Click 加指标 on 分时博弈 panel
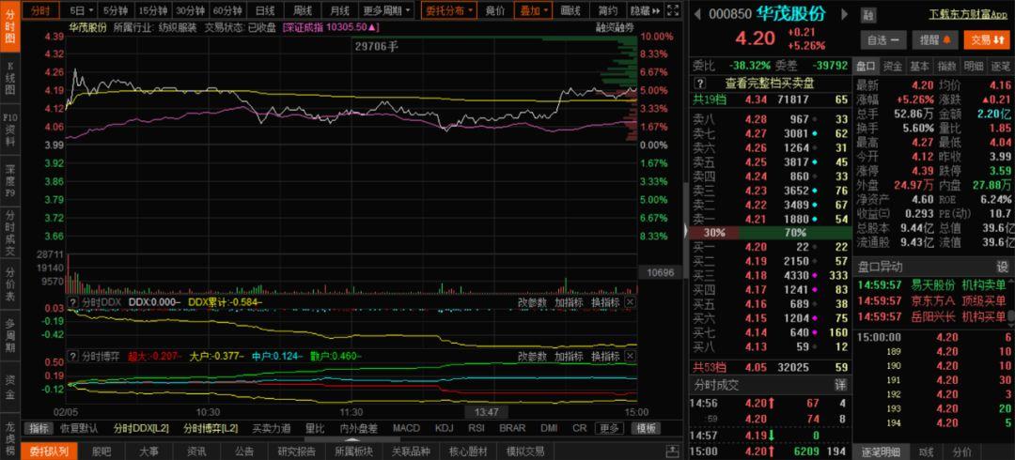Viewport: 1015px width, 460px height. click(569, 356)
